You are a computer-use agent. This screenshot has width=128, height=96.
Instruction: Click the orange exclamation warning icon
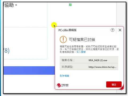(63, 39)
